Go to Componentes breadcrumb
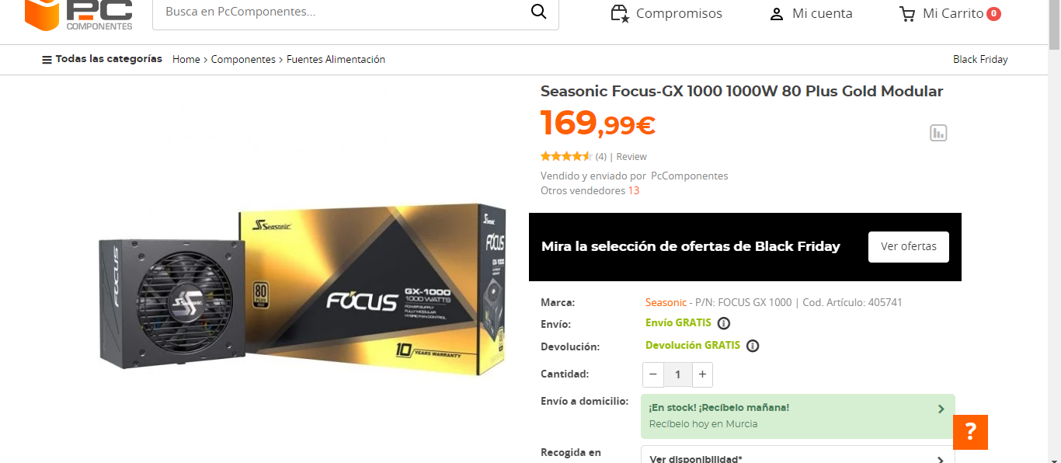The height and width of the screenshot is (463, 1061). point(243,59)
